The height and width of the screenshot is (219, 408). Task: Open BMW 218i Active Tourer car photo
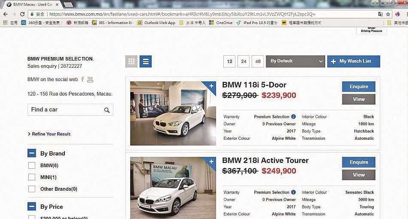point(173,188)
